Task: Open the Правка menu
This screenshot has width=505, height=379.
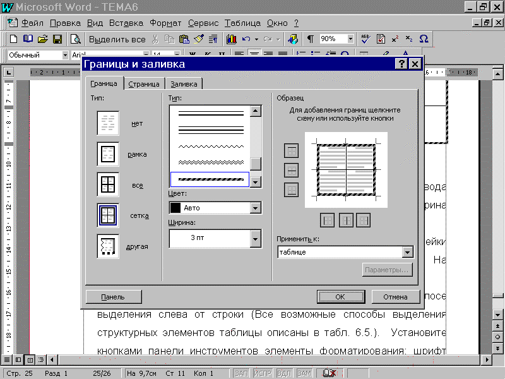Action: click(65, 23)
